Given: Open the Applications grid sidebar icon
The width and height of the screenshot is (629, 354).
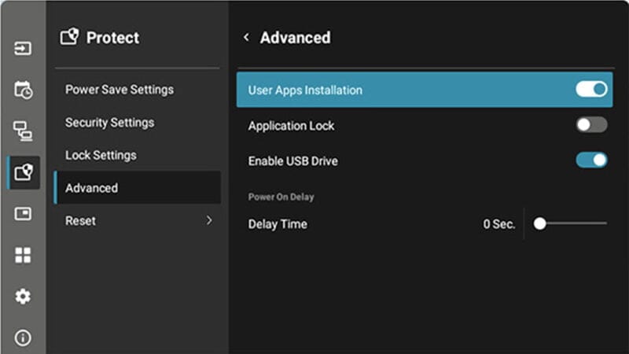Looking at the screenshot, I should 23,255.
